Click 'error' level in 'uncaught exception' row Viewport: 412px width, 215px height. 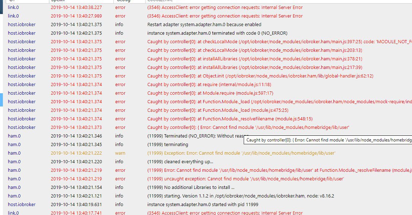coord(120,179)
